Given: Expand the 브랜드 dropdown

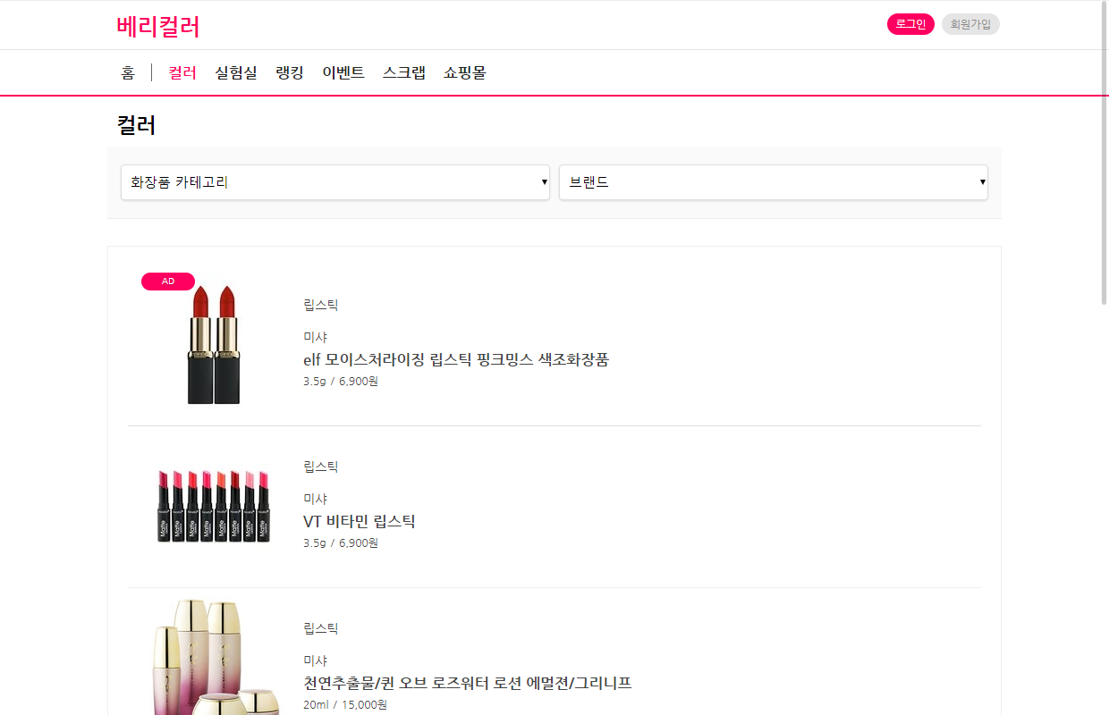Looking at the screenshot, I should (x=773, y=182).
